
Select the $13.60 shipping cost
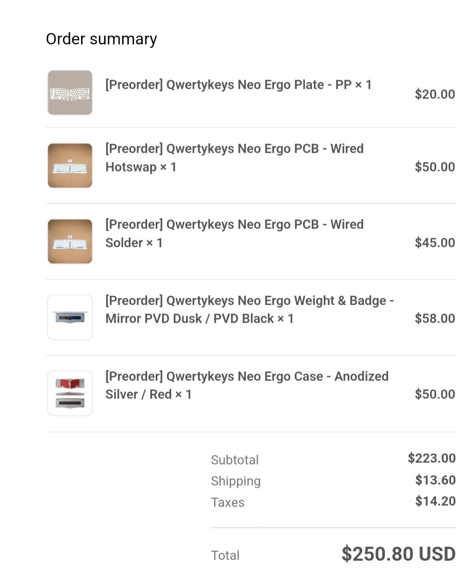click(435, 480)
